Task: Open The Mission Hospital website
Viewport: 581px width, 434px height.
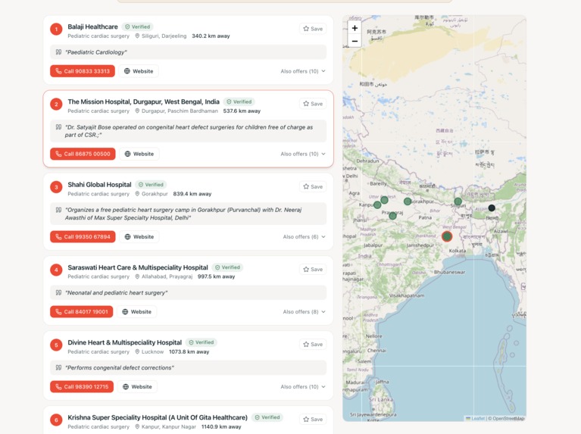Action: [x=139, y=154]
